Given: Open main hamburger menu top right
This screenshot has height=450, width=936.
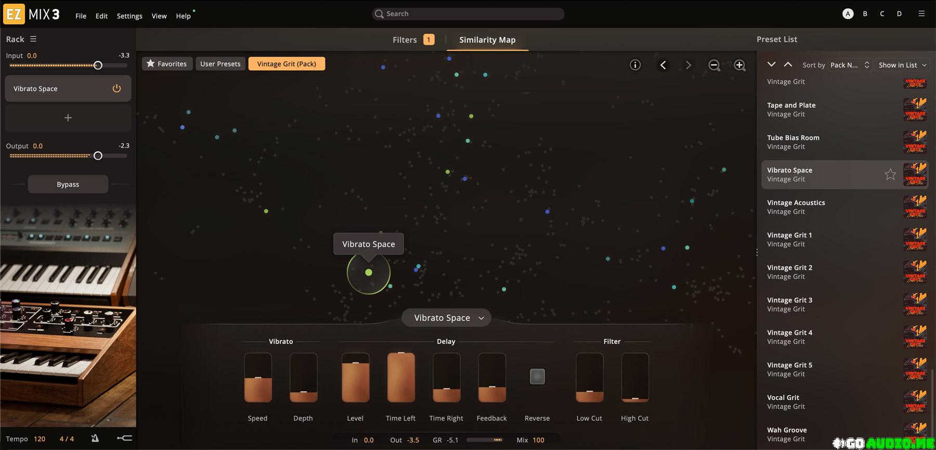Looking at the screenshot, I should 921,14.
